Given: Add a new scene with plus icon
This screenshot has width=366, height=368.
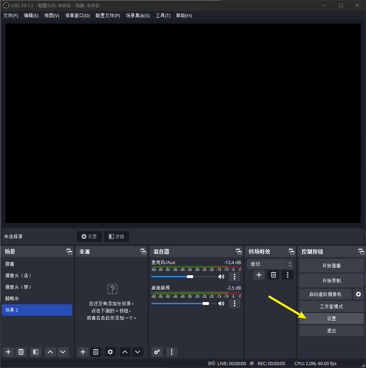Looking at the screenshot, I should point(8,352).
